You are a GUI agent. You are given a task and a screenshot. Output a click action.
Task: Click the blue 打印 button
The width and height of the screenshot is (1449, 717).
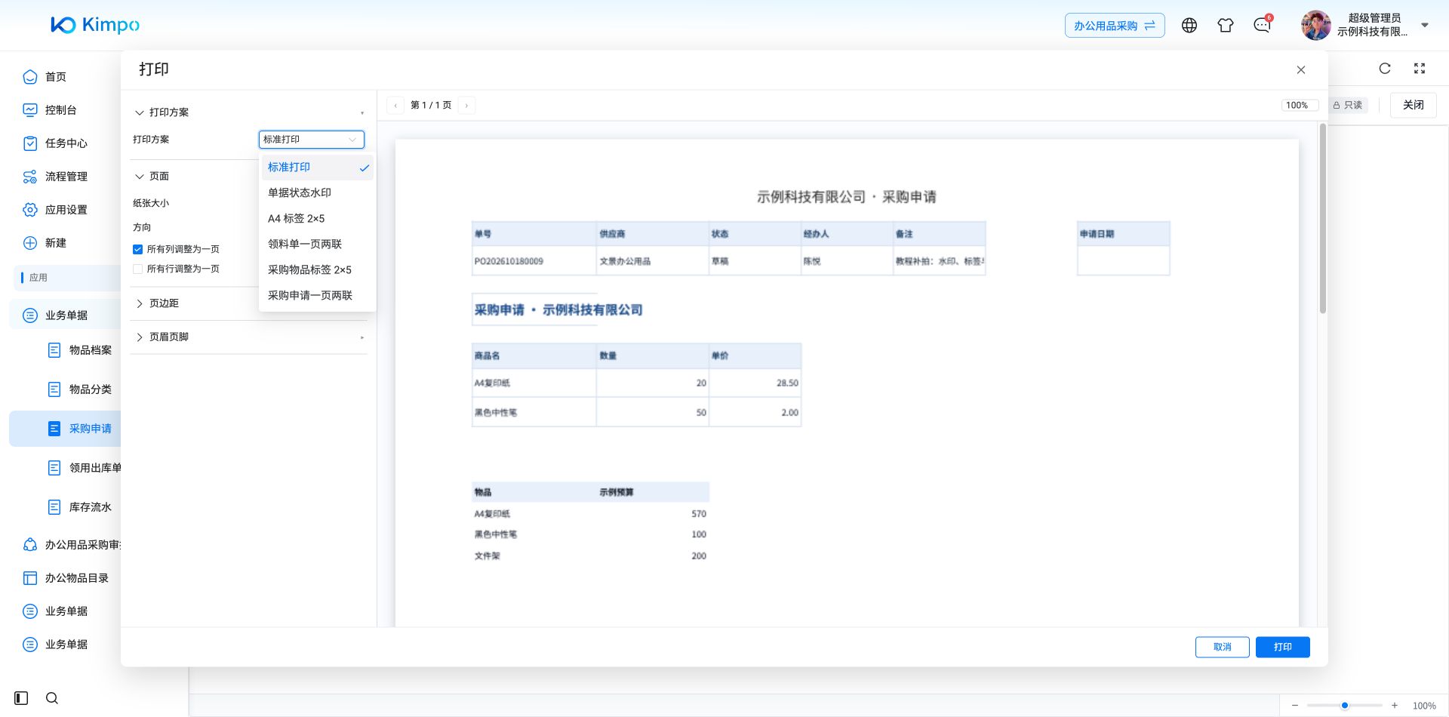1283,648
